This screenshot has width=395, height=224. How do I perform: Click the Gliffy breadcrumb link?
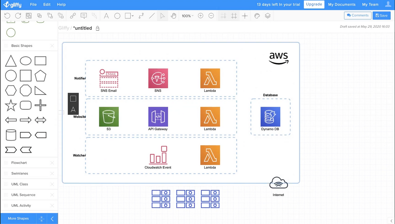tap(64, 28)
